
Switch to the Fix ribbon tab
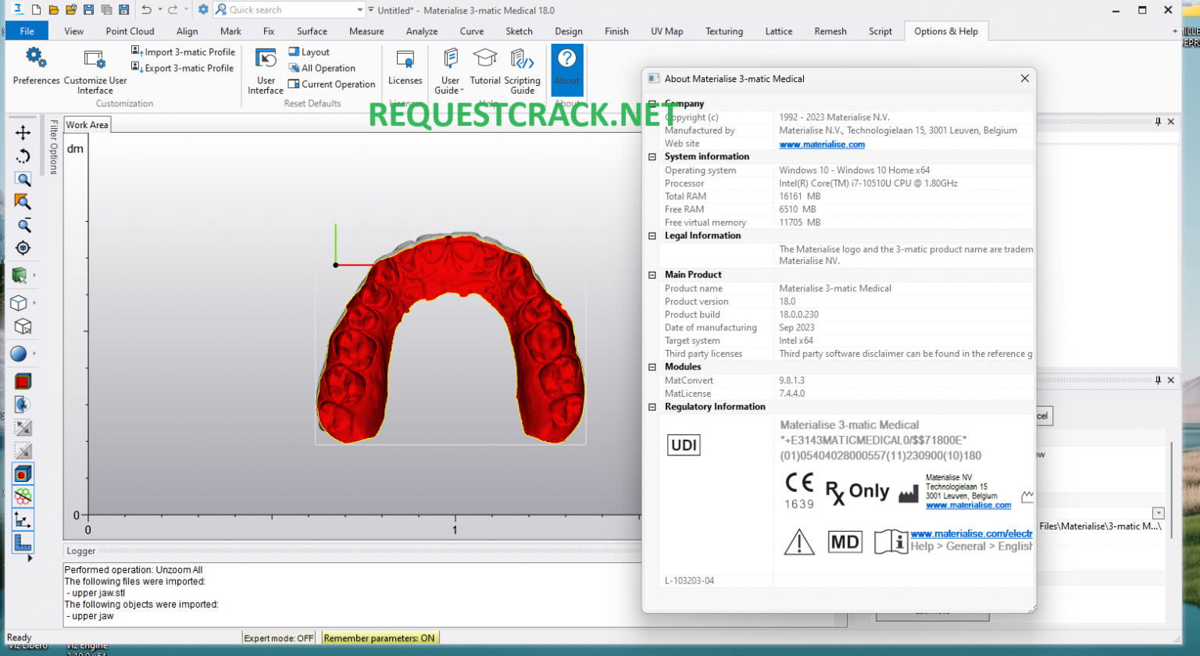(x=268, y=31)
